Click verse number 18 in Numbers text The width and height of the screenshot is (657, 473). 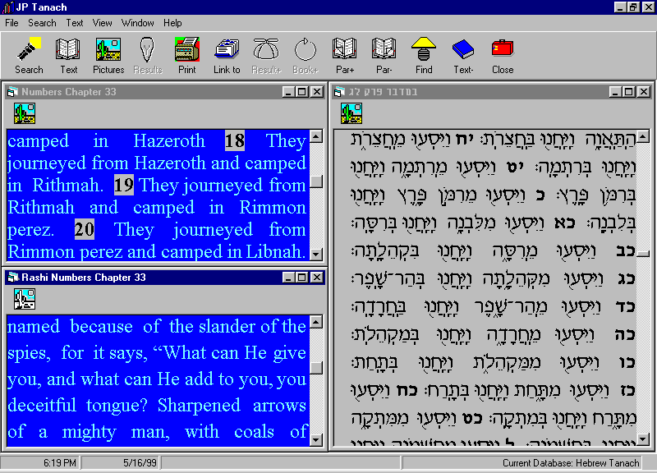235,140
